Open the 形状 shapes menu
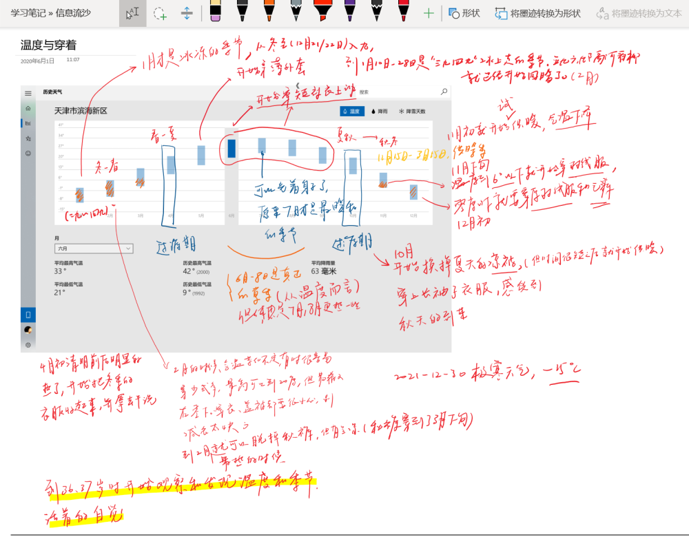Image resolution: width=689 pixels, height=537 pixels. 464,14
